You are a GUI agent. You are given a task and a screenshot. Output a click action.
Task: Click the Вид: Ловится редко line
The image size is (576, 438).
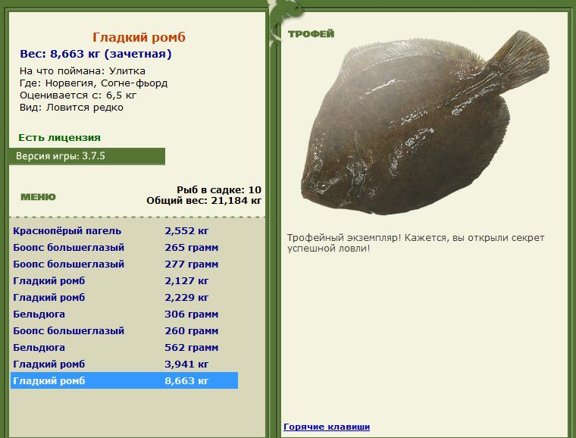[x=72, y=108]
